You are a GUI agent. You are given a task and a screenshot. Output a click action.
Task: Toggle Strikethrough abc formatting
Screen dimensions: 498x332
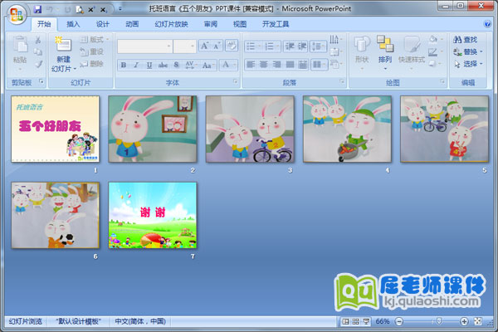tap(163, 65)
